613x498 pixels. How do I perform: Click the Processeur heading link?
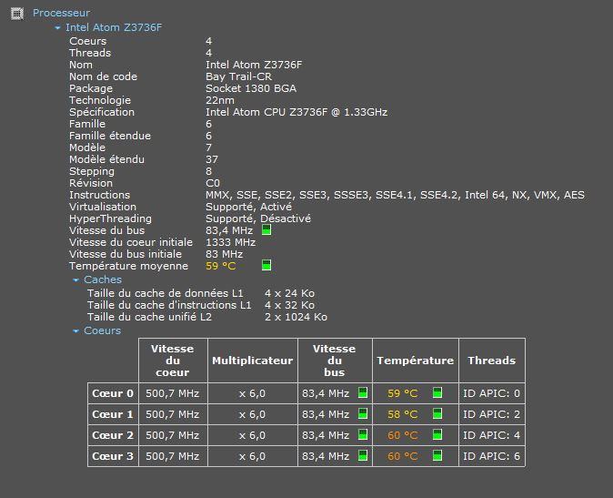[61, 13]
